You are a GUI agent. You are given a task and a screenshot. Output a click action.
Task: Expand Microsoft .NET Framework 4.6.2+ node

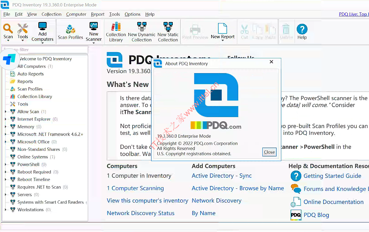click(6, 134)
